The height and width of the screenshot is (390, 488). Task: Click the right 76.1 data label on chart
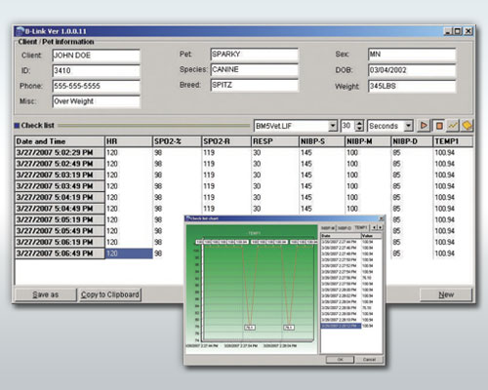coord(289,328)
